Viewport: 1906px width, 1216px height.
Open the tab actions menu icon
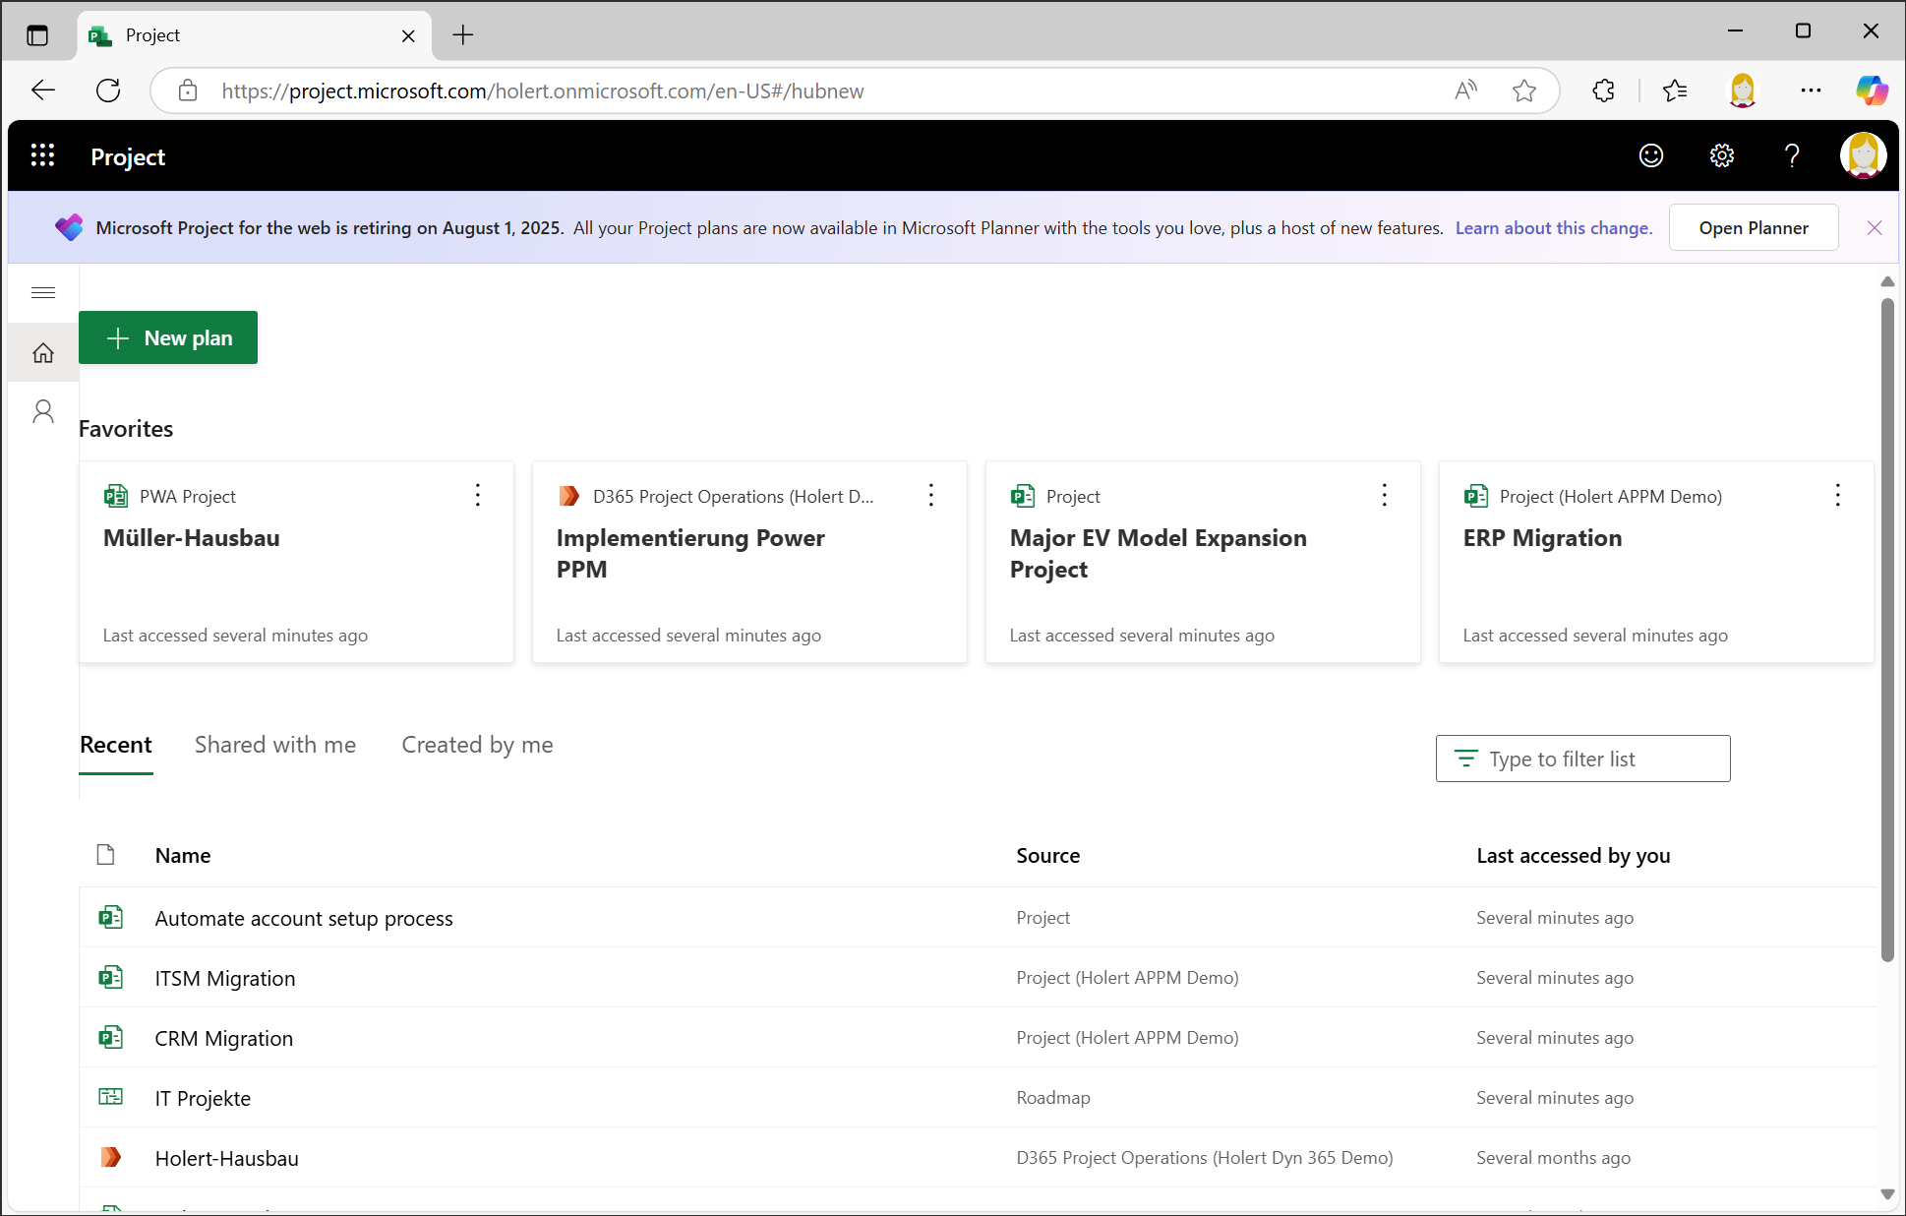point(37,35)
